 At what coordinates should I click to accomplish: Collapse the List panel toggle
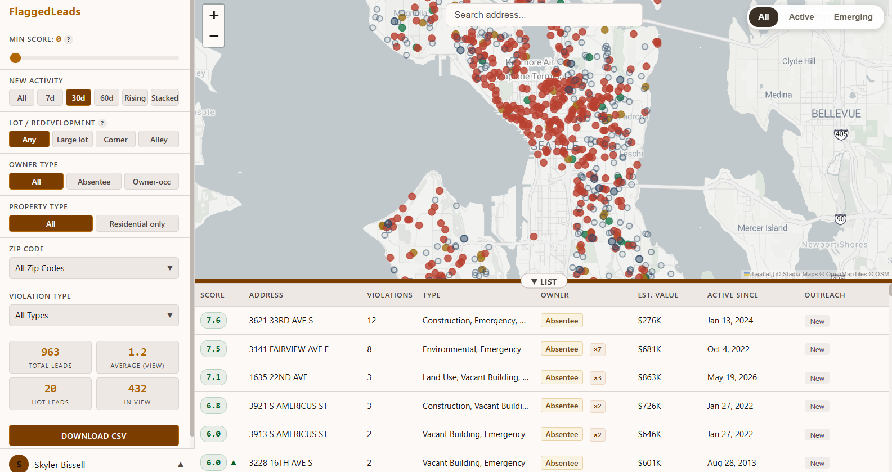544,281
